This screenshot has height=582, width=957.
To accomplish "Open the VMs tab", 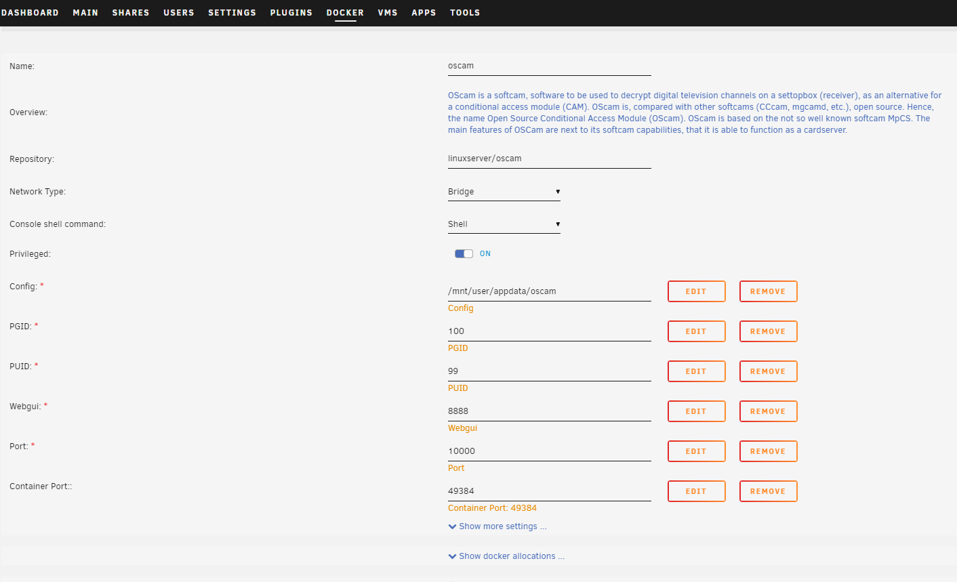I will [388, 13].
